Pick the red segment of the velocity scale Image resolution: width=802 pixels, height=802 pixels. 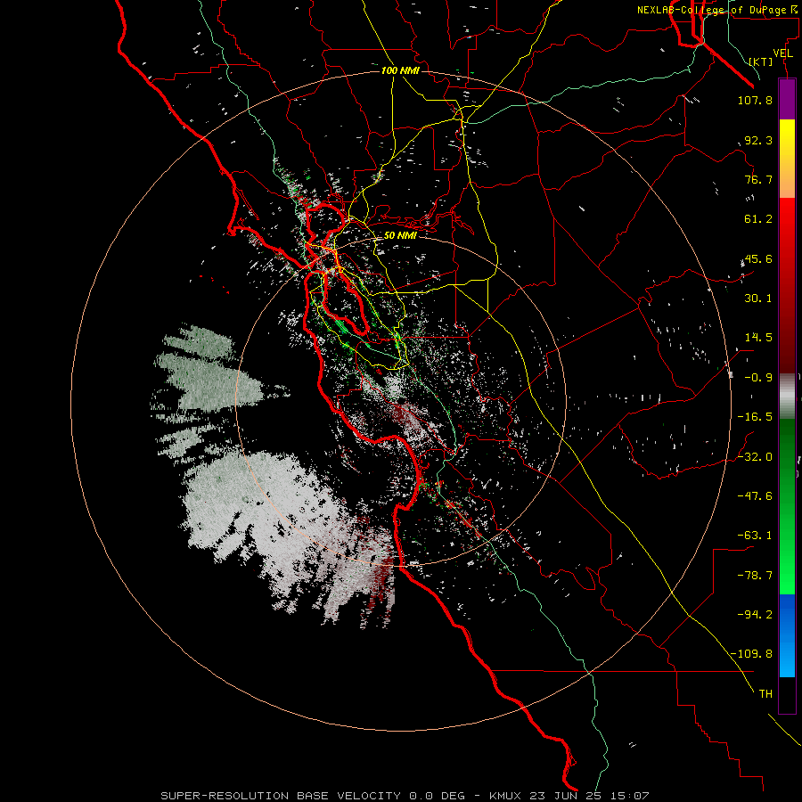pos(787,285)
